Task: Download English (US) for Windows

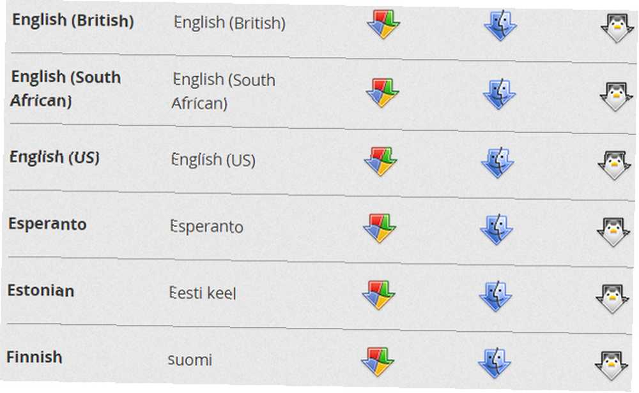Action: (381, 161)
